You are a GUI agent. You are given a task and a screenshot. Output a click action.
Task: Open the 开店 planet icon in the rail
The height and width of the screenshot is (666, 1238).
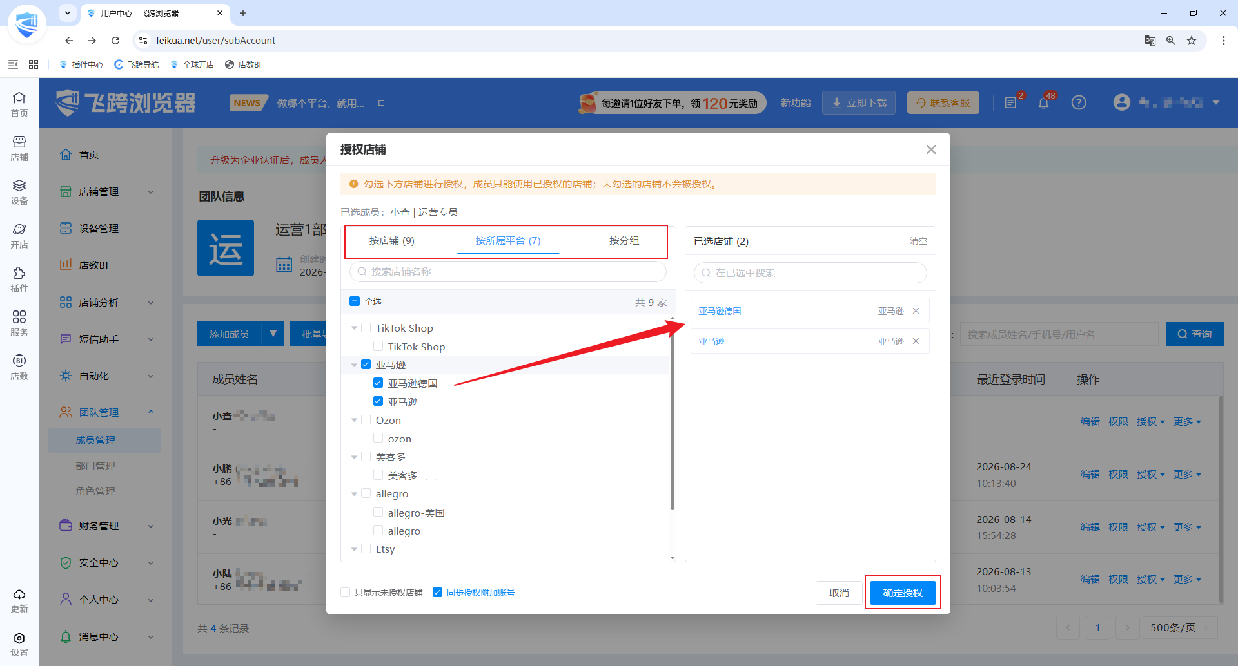point(19,236)
